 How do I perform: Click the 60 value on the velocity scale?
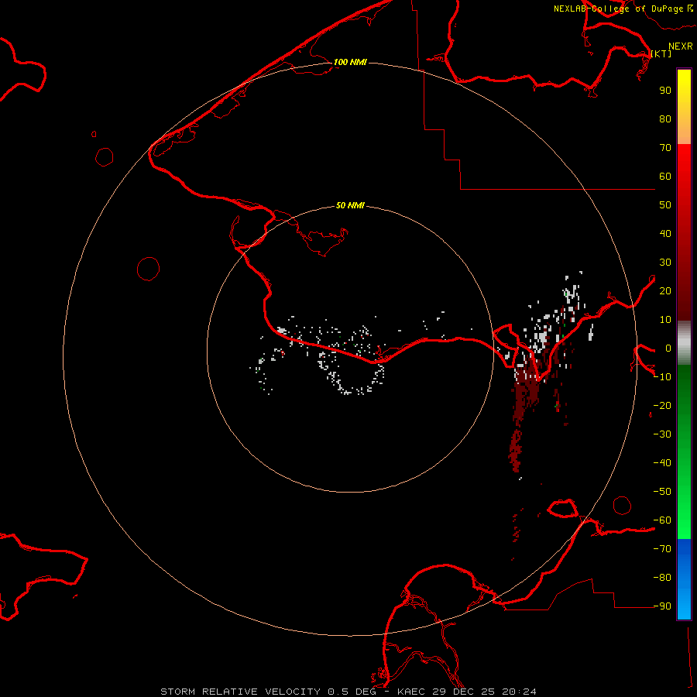tap(665, 176)
